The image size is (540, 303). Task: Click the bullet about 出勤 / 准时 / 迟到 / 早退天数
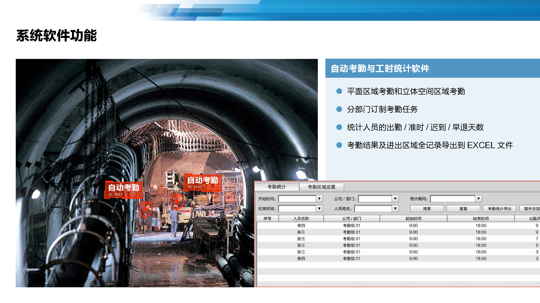pos(415,127)
